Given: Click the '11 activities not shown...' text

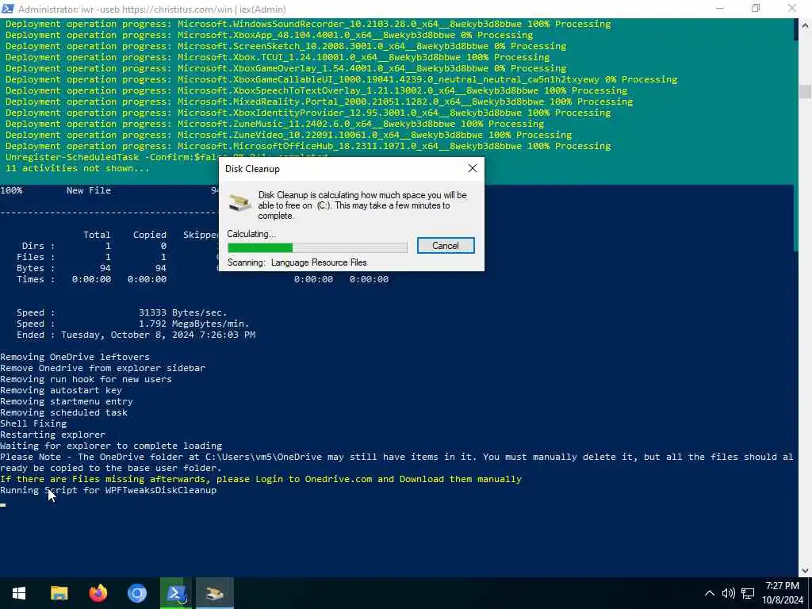Looking at the screenshot, I should click(x=77, y=168).
